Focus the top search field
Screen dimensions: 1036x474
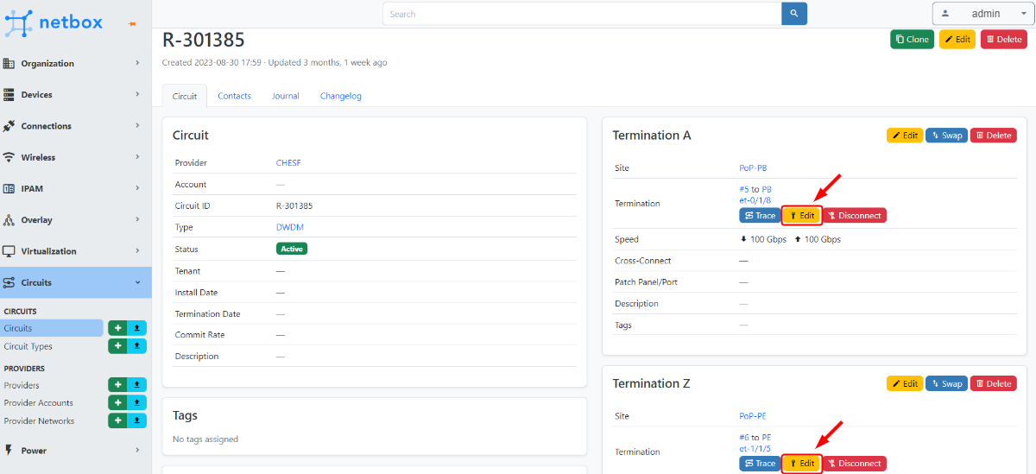582,14
